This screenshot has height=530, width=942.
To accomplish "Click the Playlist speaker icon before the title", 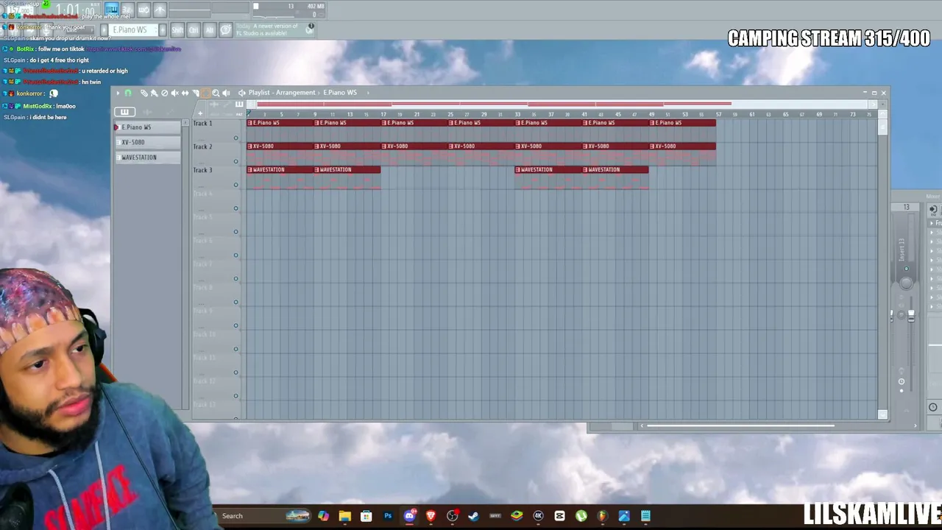I will [x=241, y=93].
